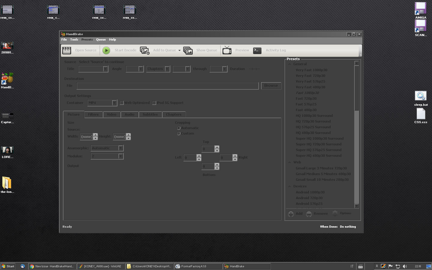Click inside the destination File field
Screen dimensions: 432x270
point(168,86)
